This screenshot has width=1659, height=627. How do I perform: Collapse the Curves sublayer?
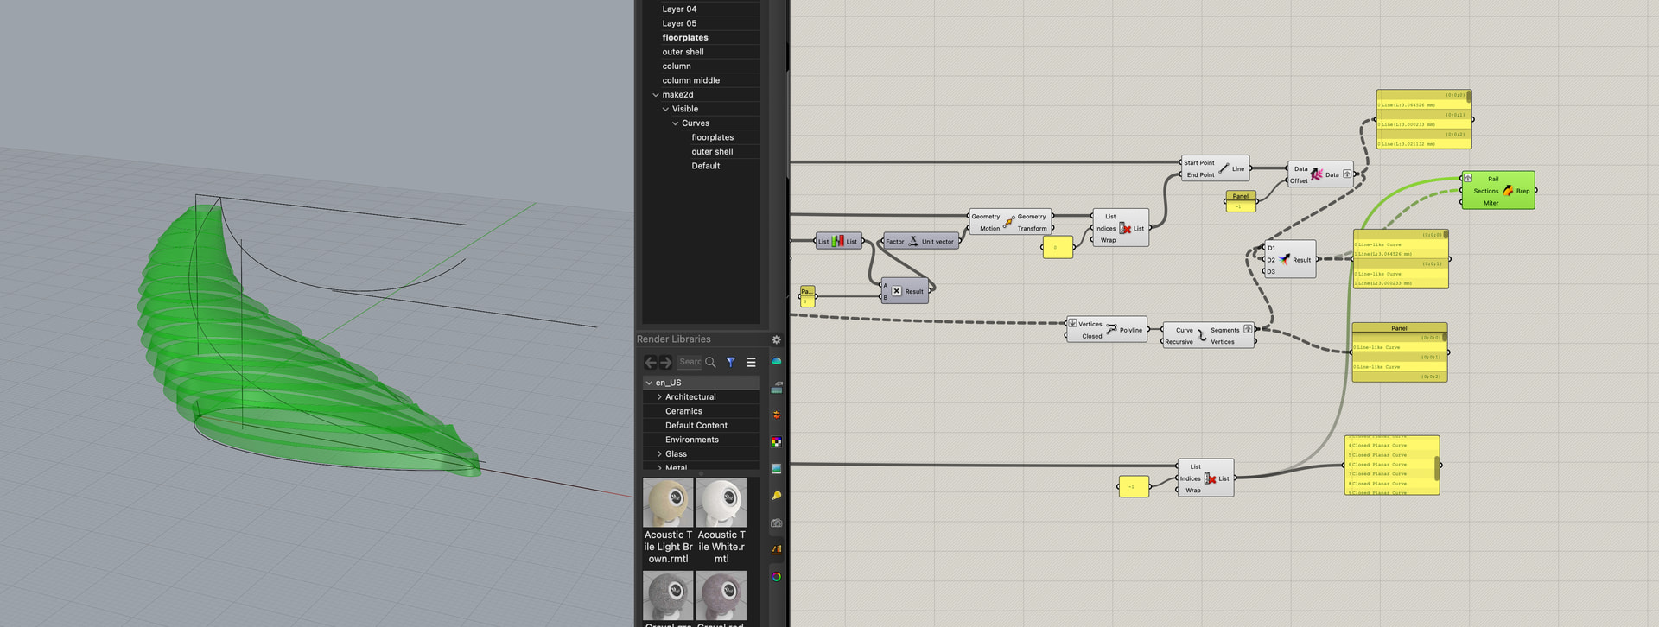[676, 123]
